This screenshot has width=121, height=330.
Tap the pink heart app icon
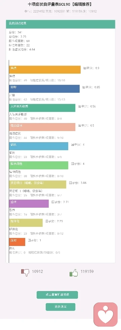[106, 315]
